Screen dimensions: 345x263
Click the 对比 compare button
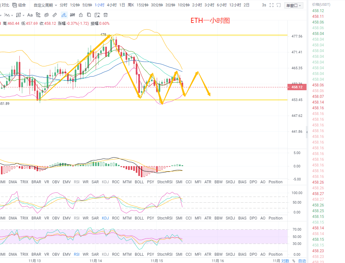pos(5,5)
